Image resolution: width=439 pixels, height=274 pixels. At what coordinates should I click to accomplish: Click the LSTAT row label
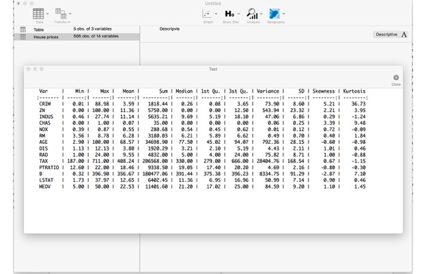pos(46,180)
